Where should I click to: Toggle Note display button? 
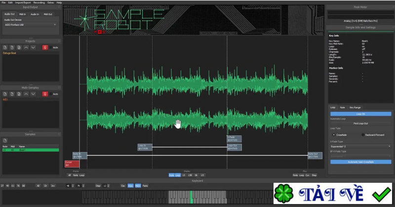[171, 175]
